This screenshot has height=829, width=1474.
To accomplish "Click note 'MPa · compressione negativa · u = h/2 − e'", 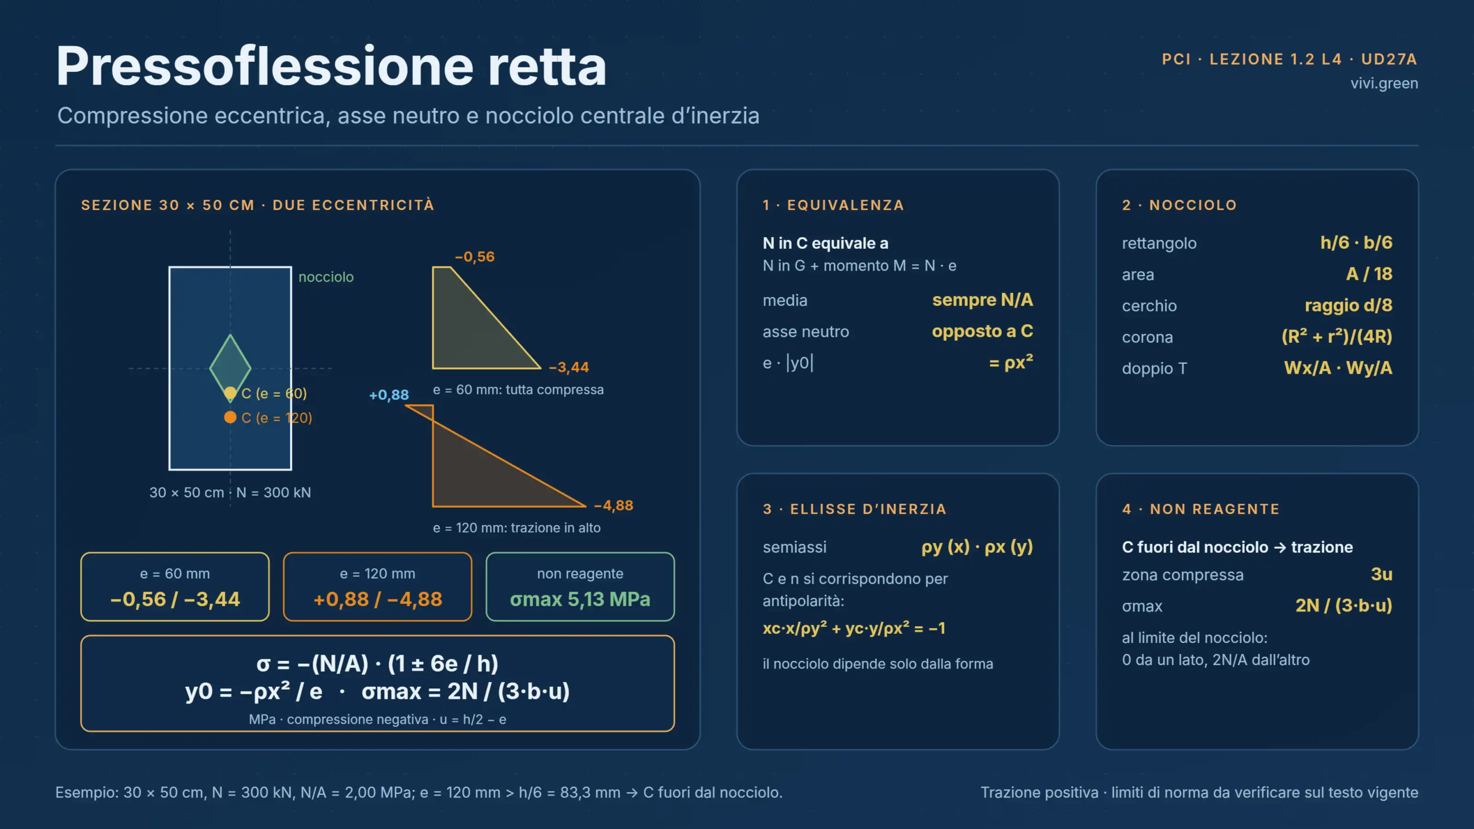I will 378,720.
